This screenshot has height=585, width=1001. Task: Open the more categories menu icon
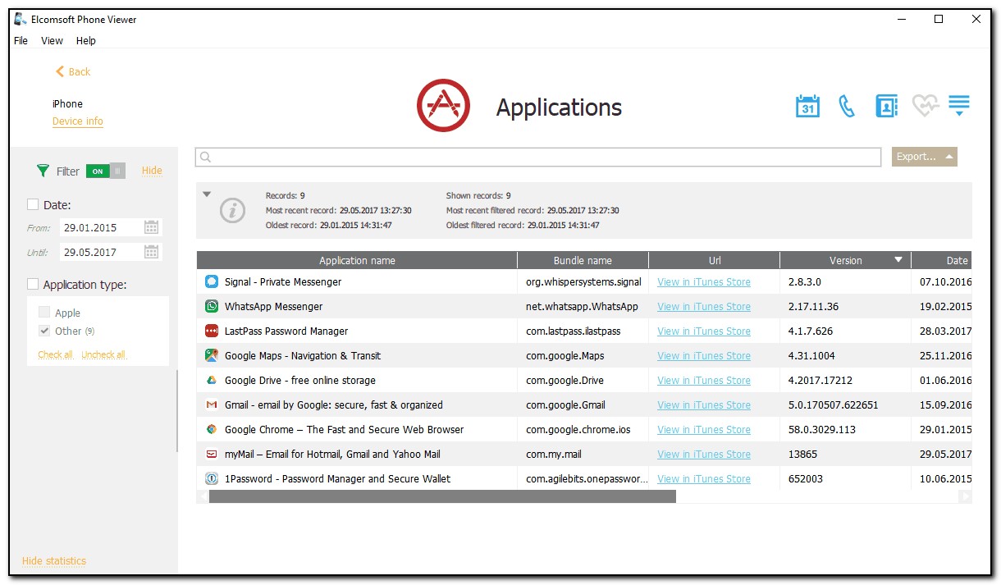tap(958, 106)
